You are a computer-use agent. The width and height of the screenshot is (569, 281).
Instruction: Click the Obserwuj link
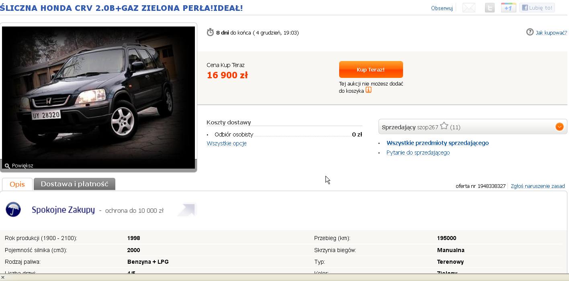pyautogui.click(x=442, y=8)
